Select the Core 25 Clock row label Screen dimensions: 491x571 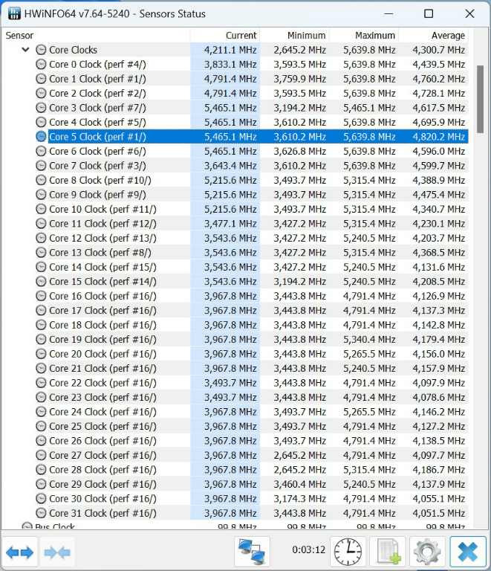click(103, 426)
